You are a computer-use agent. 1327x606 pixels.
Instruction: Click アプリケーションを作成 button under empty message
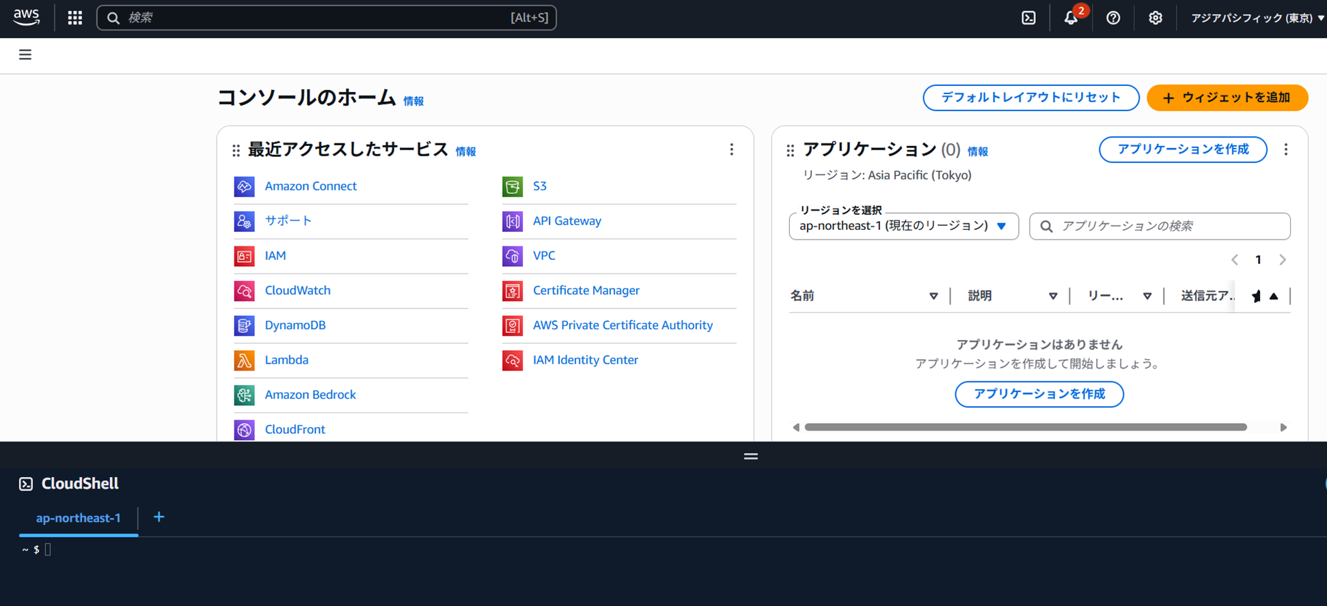pos(1039,394)
